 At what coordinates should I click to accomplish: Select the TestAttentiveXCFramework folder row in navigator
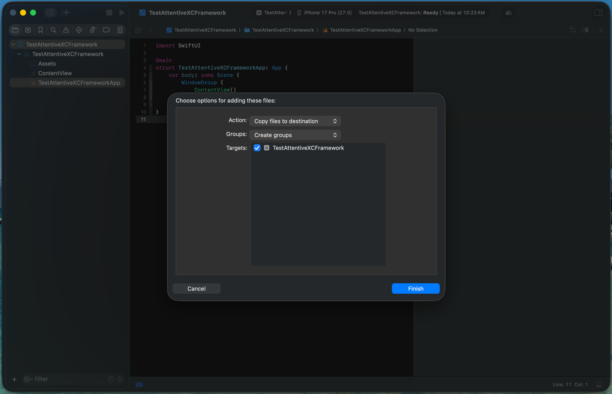[67, 54]
